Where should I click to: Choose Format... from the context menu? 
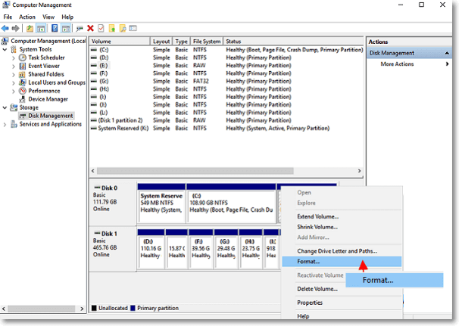click(308, 262)
